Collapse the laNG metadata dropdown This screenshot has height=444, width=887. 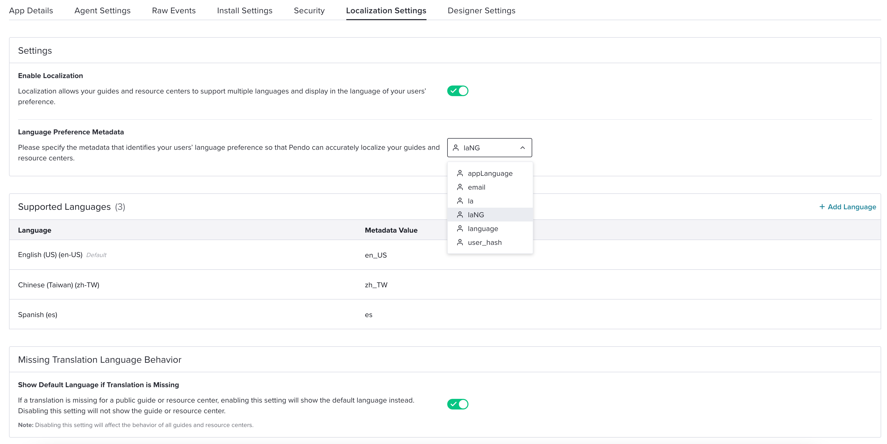coord(489,148)
